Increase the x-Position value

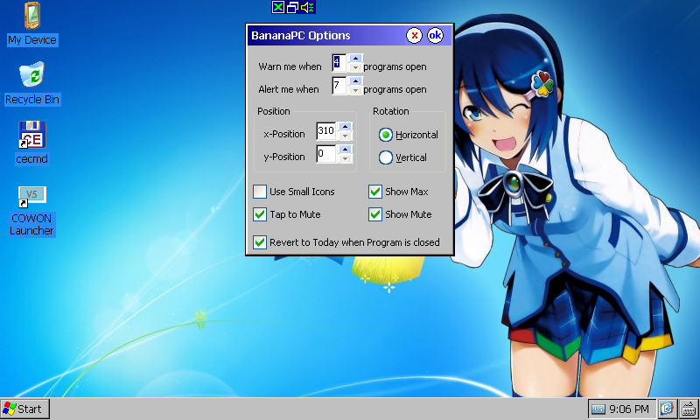[x=345, y=127]
